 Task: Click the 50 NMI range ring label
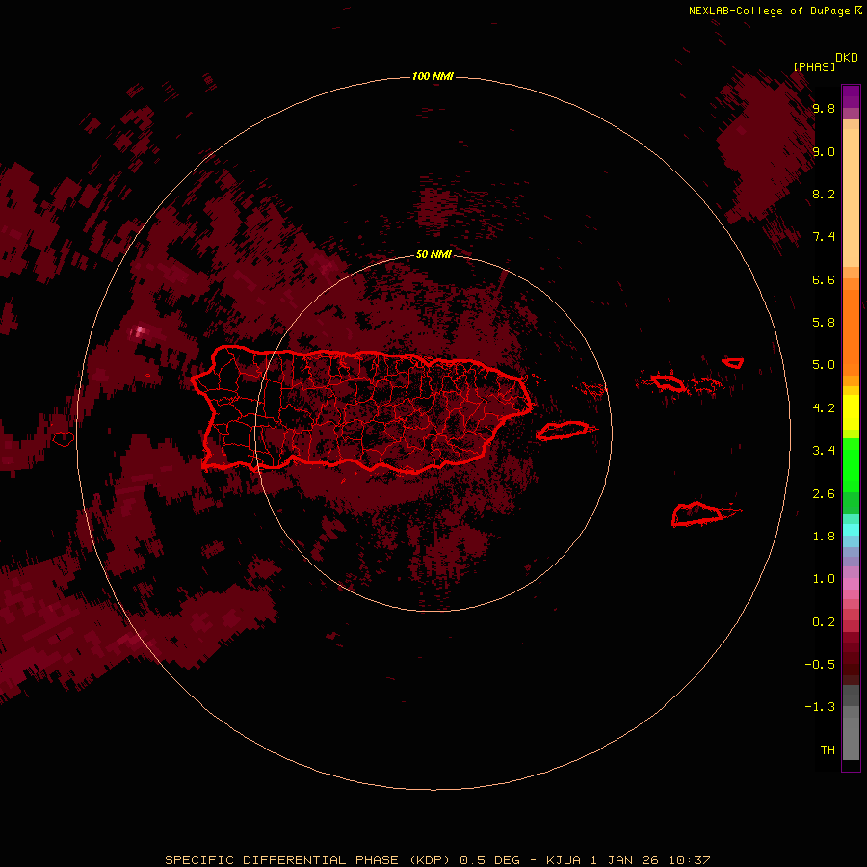click(433, 254)
